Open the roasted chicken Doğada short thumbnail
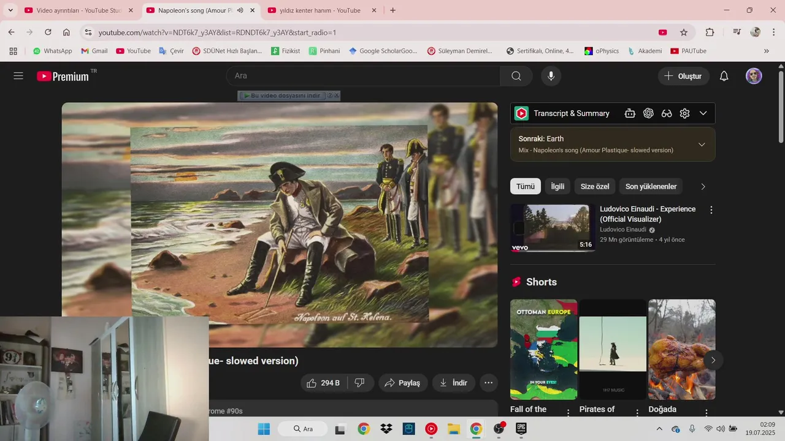 tap(682, 349)
